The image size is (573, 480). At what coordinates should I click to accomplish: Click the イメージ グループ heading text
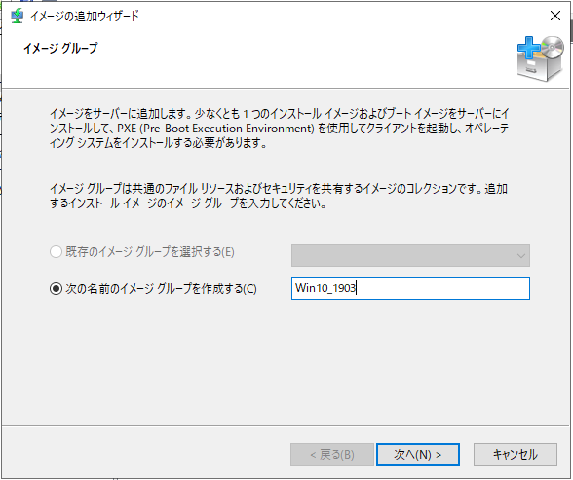click(x=60, y=48)
